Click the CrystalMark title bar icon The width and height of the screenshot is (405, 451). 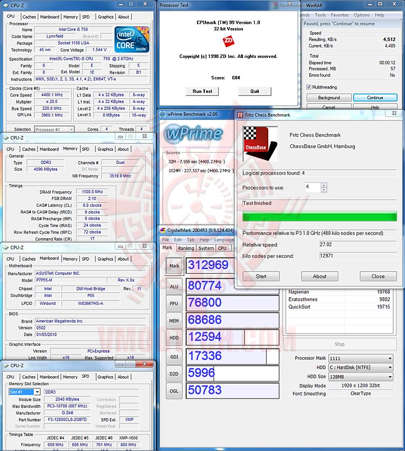(163, 230)
